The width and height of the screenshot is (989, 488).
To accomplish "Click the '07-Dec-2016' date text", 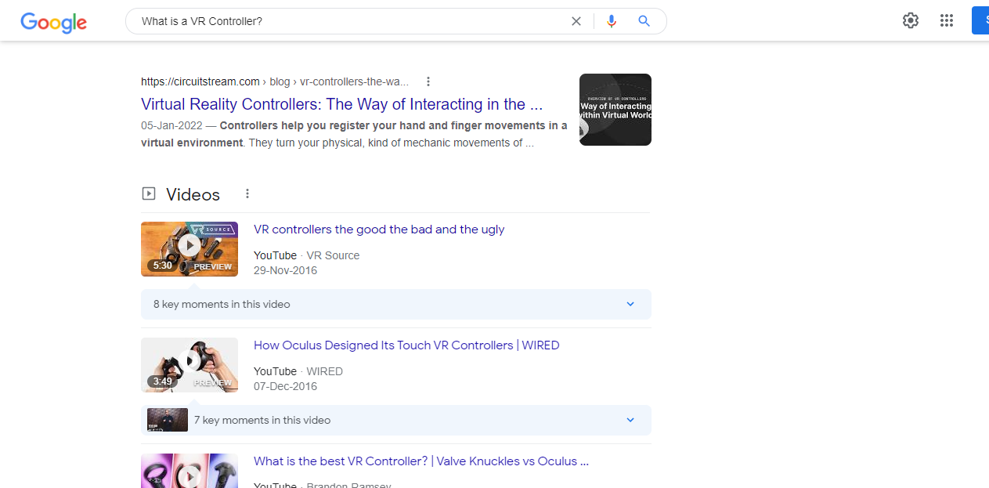I will coord(285,386).
